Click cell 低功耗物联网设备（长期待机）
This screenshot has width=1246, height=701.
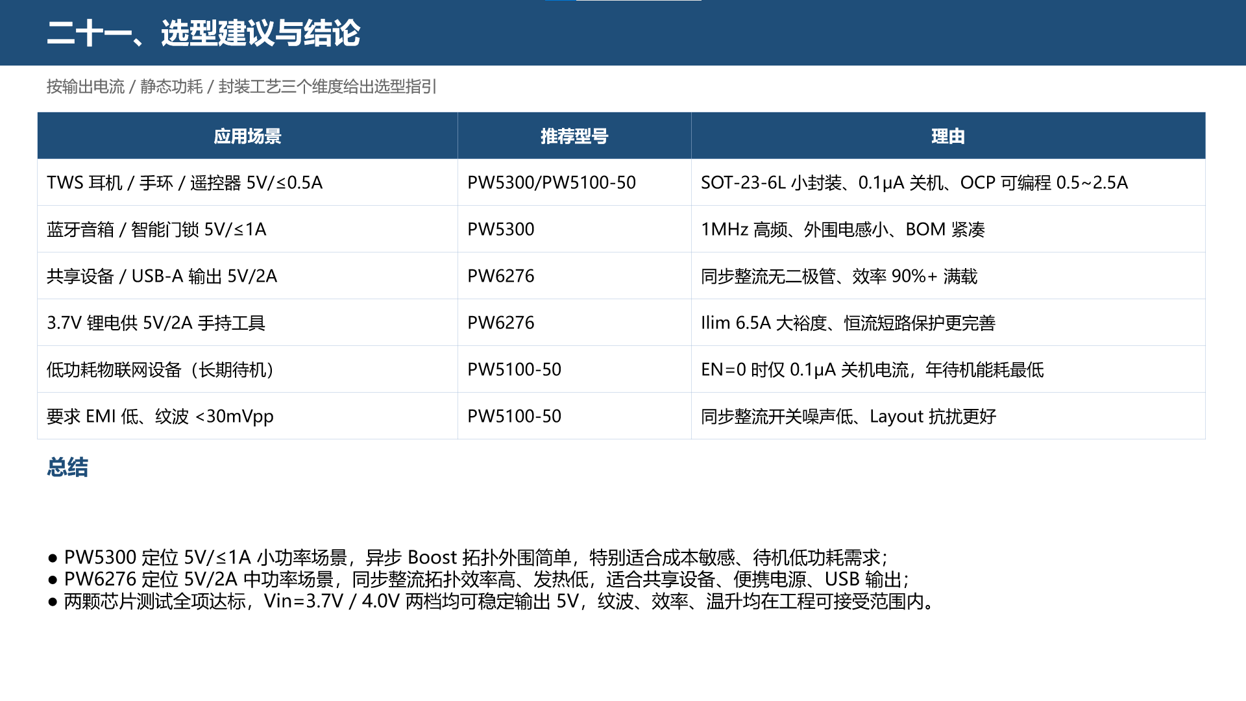247,369
